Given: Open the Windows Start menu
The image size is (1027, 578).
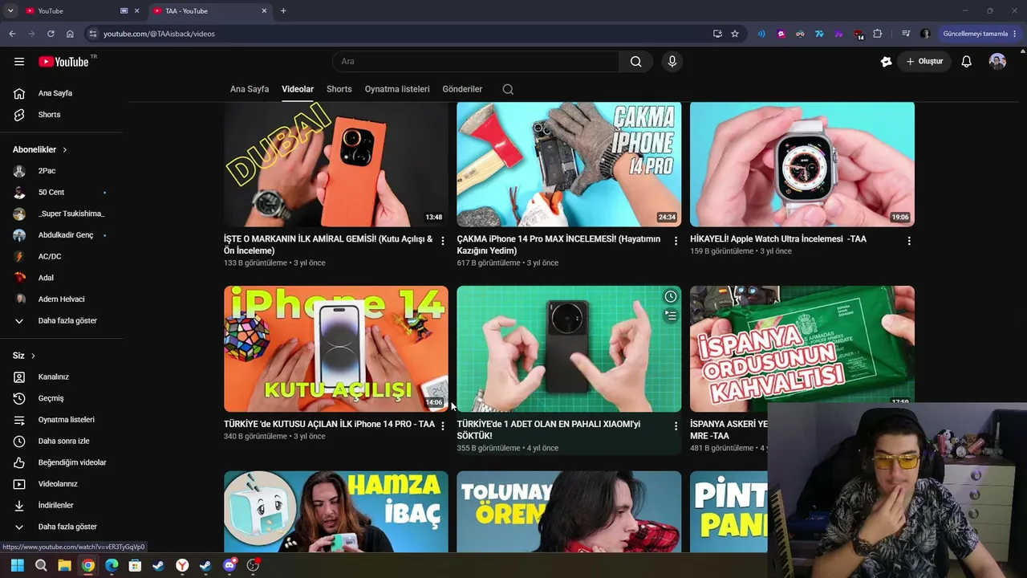Looking at the screenshot, I should tap(18, 565).
